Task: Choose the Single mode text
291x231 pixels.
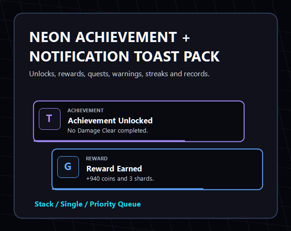Action: (x=72, y=204)
